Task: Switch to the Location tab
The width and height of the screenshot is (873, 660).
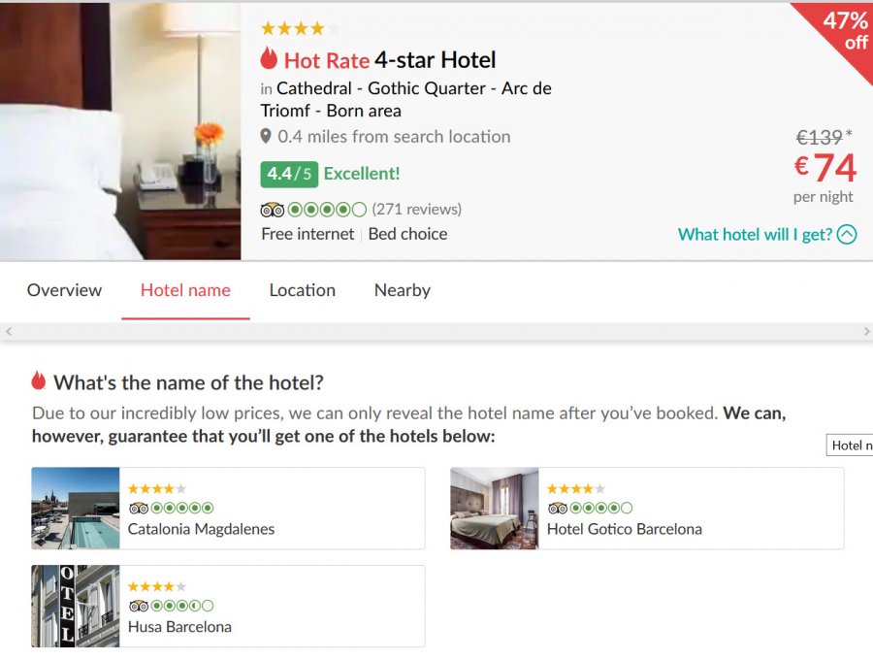Action: coord(302,290)
